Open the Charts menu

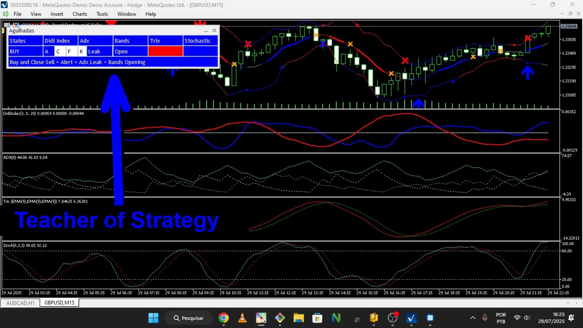tap(80, 14)
